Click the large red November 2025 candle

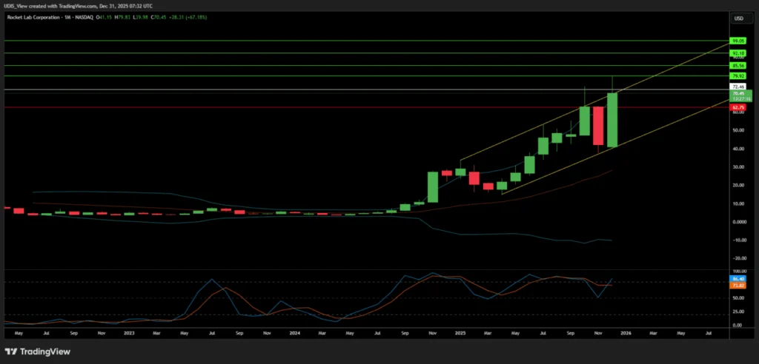click(x=598, y=126)
